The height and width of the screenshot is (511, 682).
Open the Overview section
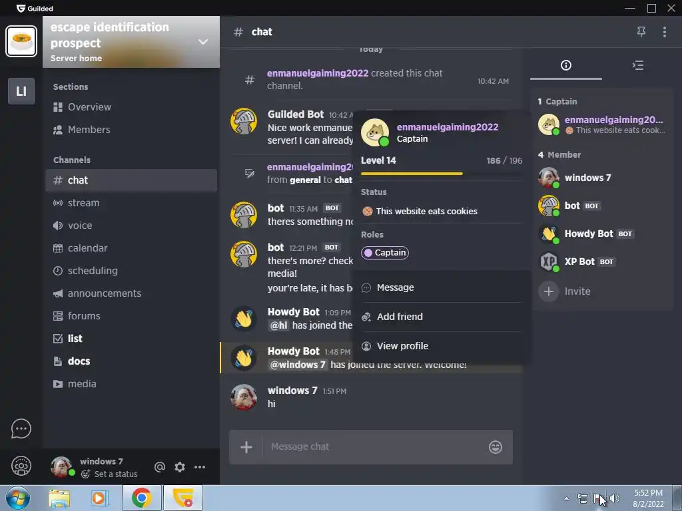(x=131, y=107)
